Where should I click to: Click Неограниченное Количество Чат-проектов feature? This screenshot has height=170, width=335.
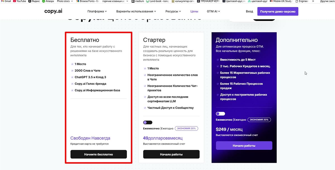[x=172, y=88]
